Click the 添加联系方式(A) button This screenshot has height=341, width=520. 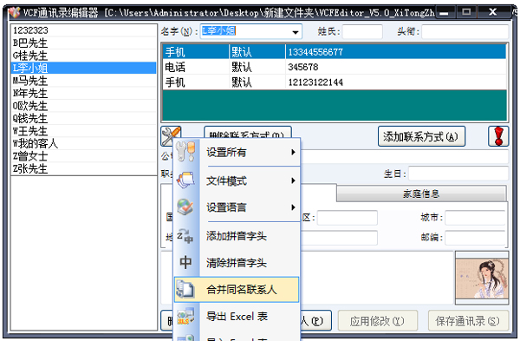click(421, 136)
